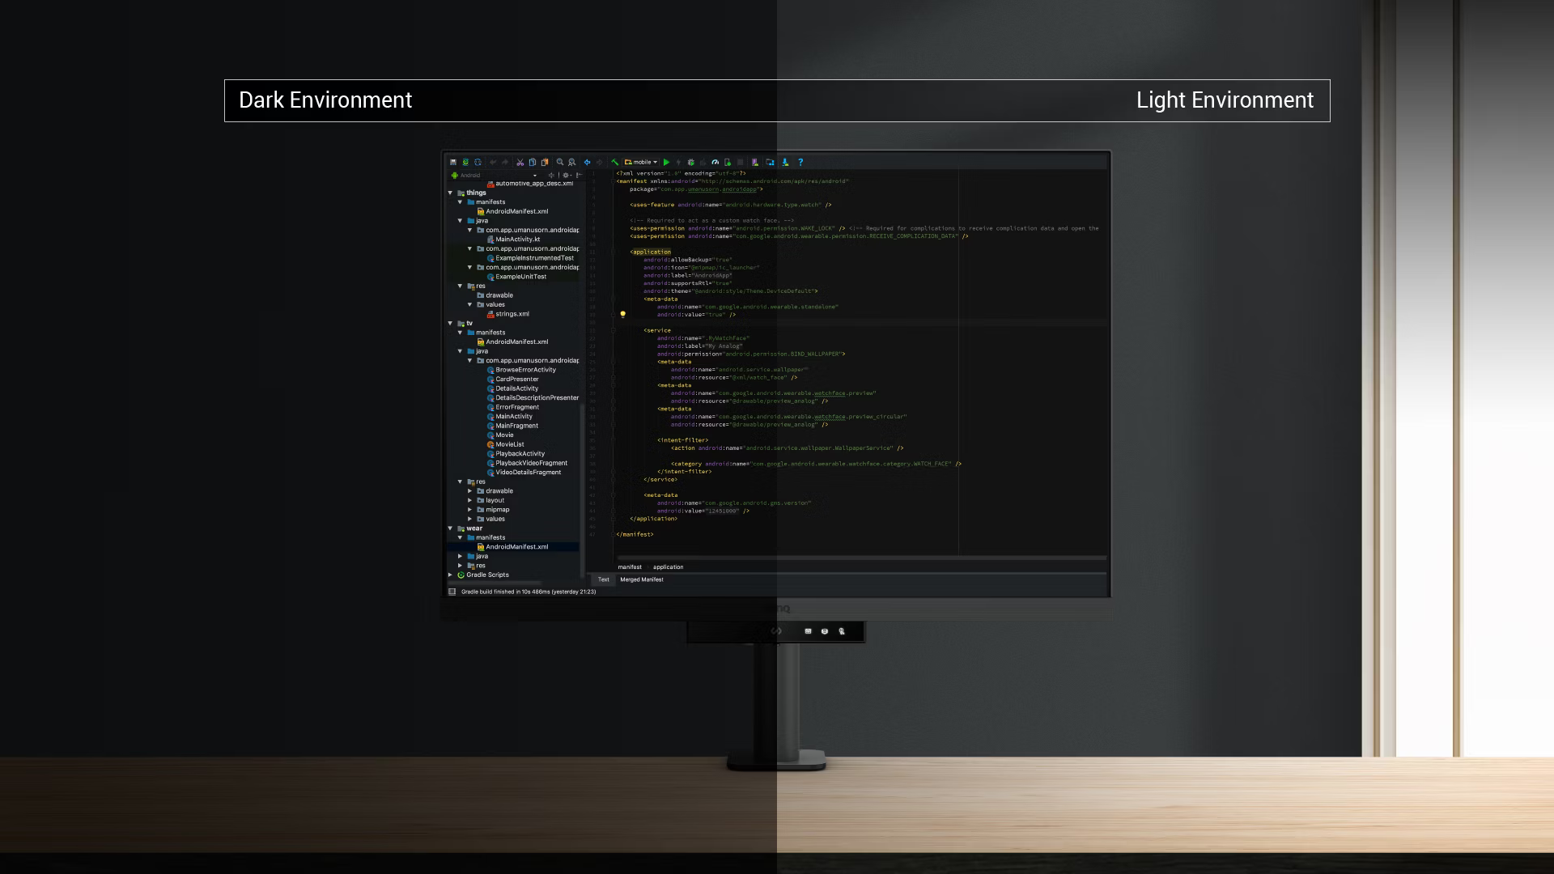Select the Text editor tab
The image size is (1554, 874).
(x=603, y=579)
